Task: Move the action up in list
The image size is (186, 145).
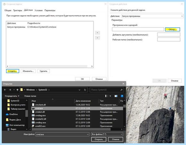Action: [97, 33]
